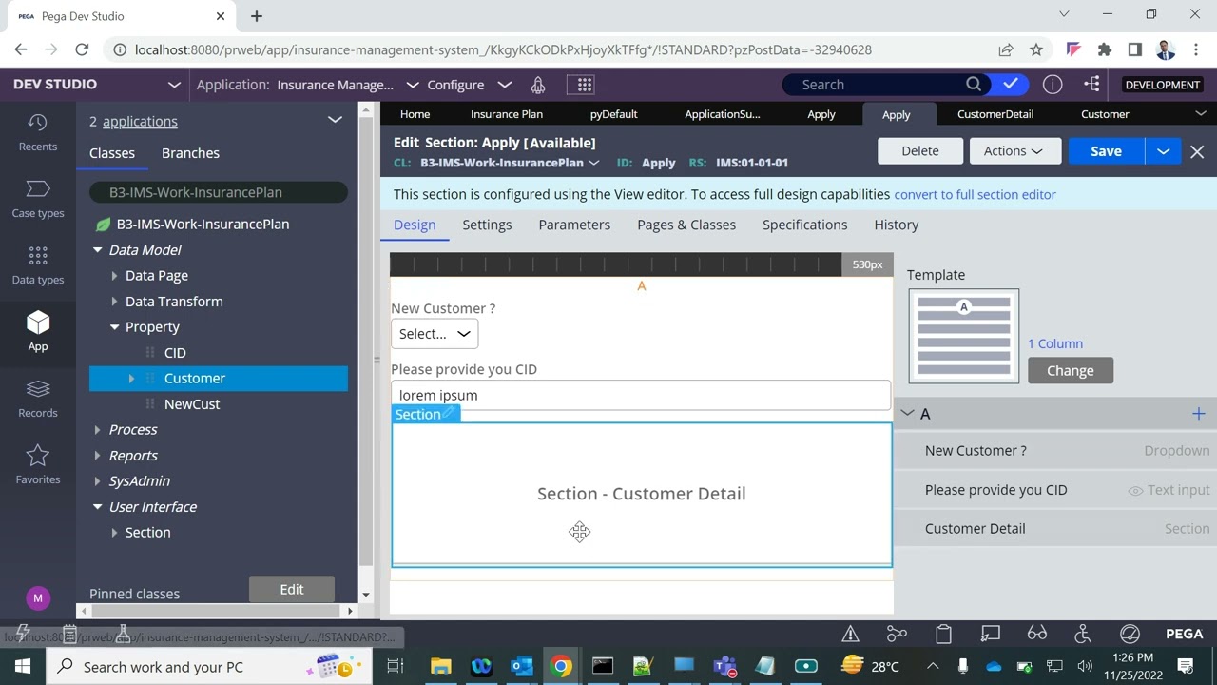The height and width of the screenshot is (685, 1217).
Task: Click the magnifier icon in Search box
Action: 974,85
